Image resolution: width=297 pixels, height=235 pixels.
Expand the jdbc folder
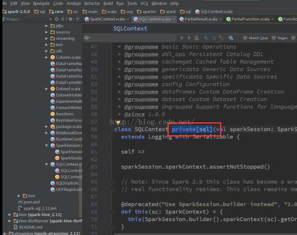pyautogui.click(x=47, y=26)
